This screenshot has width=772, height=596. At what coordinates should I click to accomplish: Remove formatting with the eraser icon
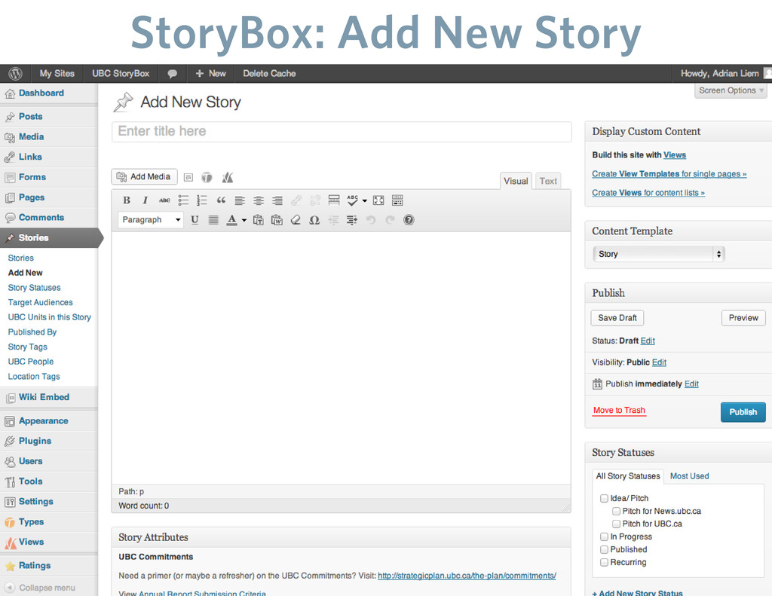point(296,220)
